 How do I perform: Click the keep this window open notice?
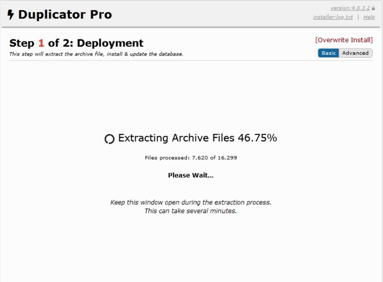[x=191, y=202]
